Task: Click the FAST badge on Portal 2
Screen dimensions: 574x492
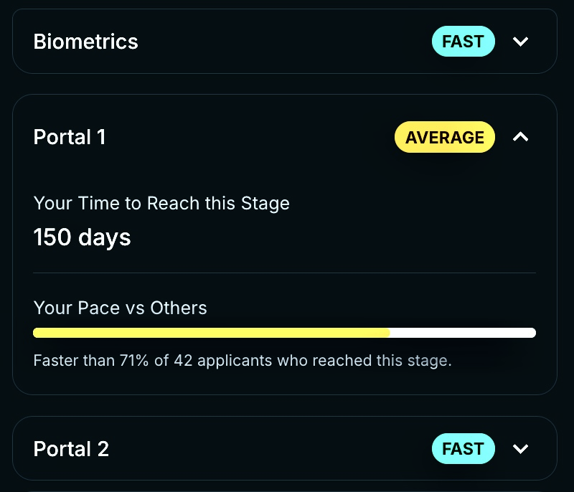Action: (464, 449)
